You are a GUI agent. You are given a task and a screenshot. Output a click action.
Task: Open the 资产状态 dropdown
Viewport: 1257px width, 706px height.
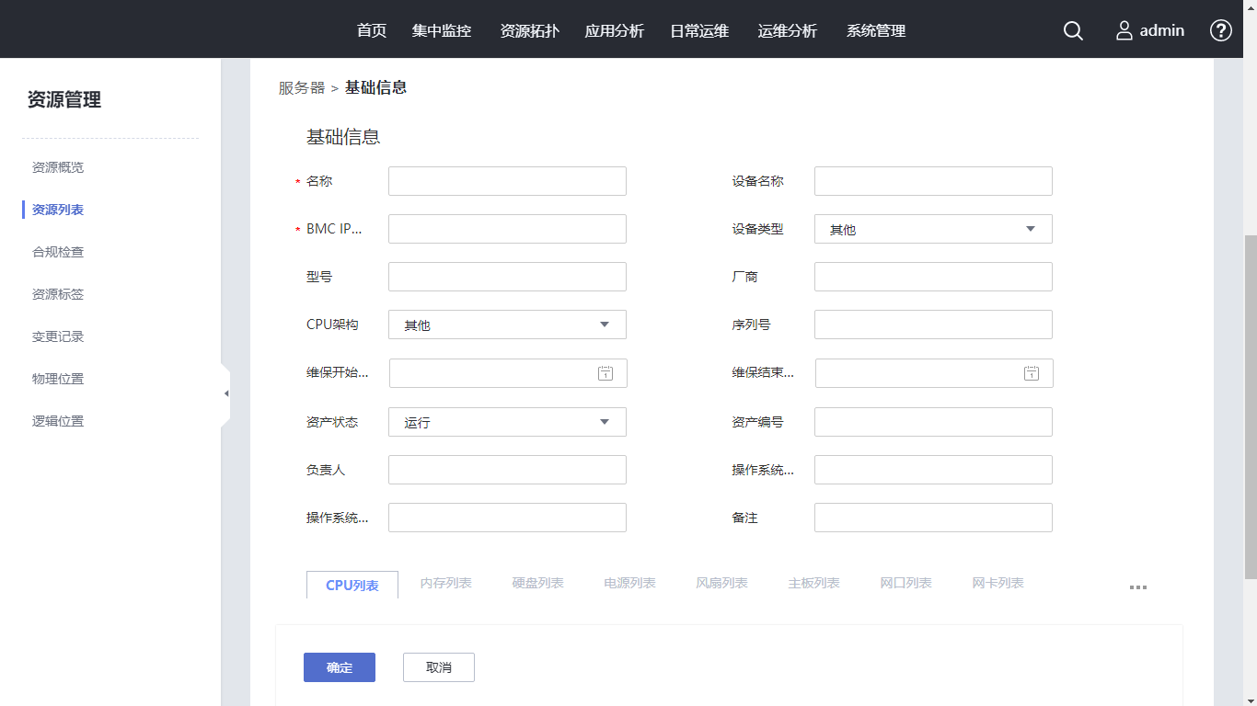tap(507, 422)
